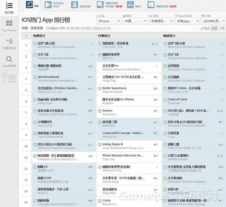Open Camera360 Concept app link
Image resolution: width=226 pixels, height=207 pixels.
tap(123, 133)
